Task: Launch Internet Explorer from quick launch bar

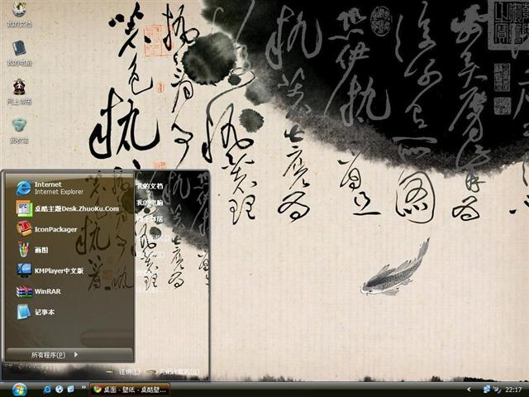Action: coord(47,390)
